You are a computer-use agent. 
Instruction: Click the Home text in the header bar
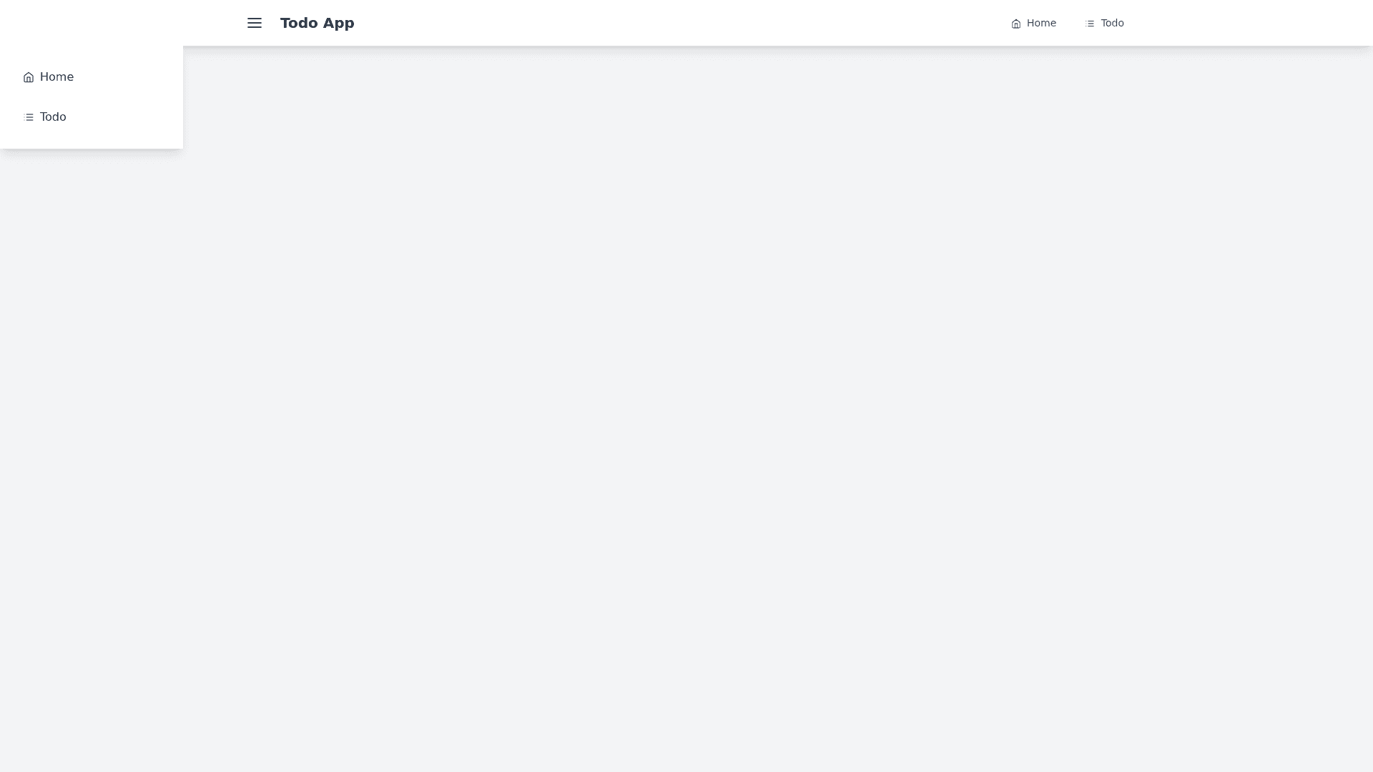[x=1041, y=23]
